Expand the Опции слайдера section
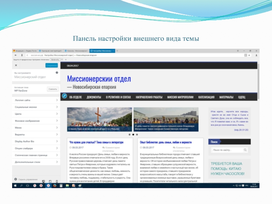Screen dimensions: 272x204 click(36, 148)
